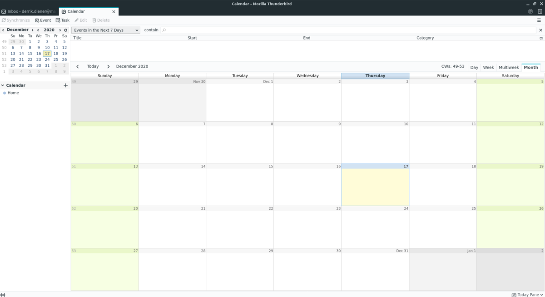The image size is (545, 297).
Task: Select December 31 in the mini calendar
Action: point(47,65)
